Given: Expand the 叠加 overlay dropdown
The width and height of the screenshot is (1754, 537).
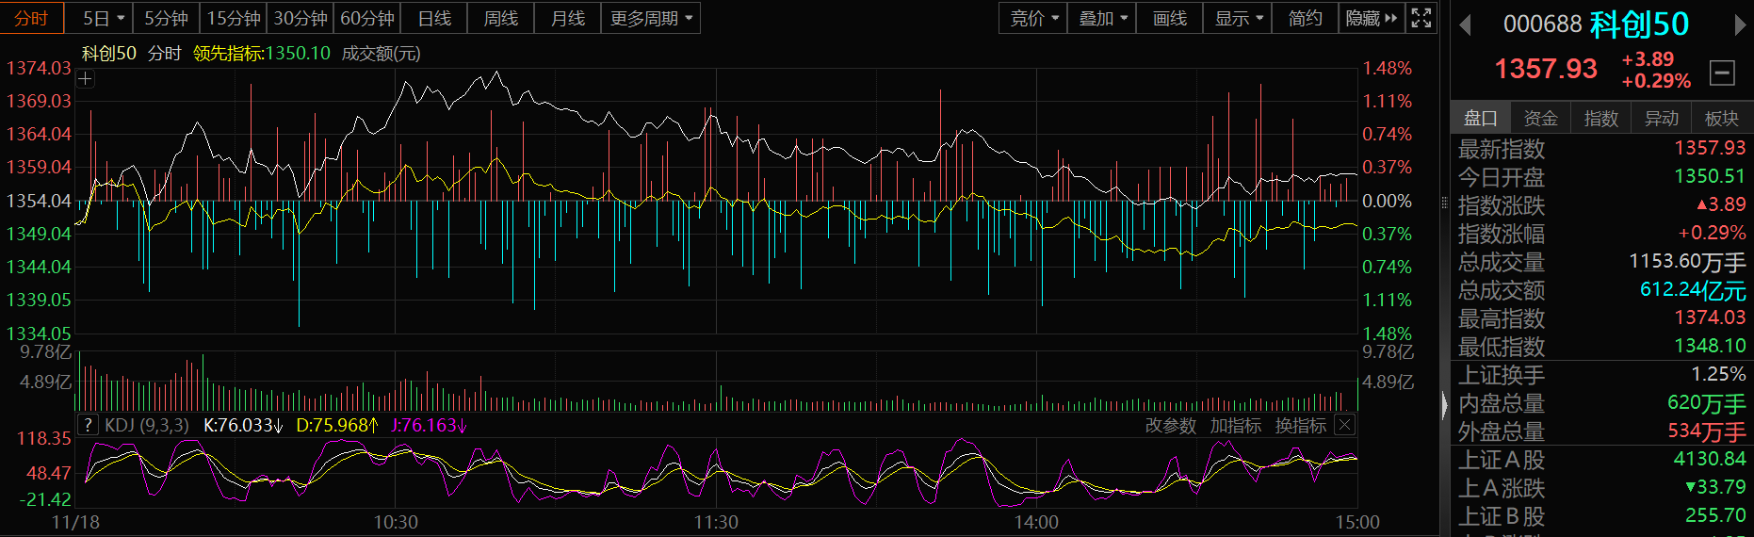Looking at the screenshot, I should 1102,18.
